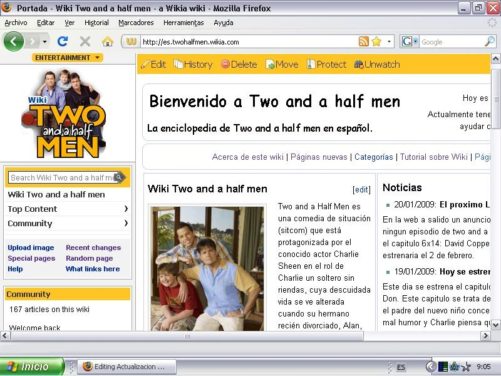Screen dimensions: 501x376
Task: Click the ES language indicator in the tray
Action: [x=401, y=367]
